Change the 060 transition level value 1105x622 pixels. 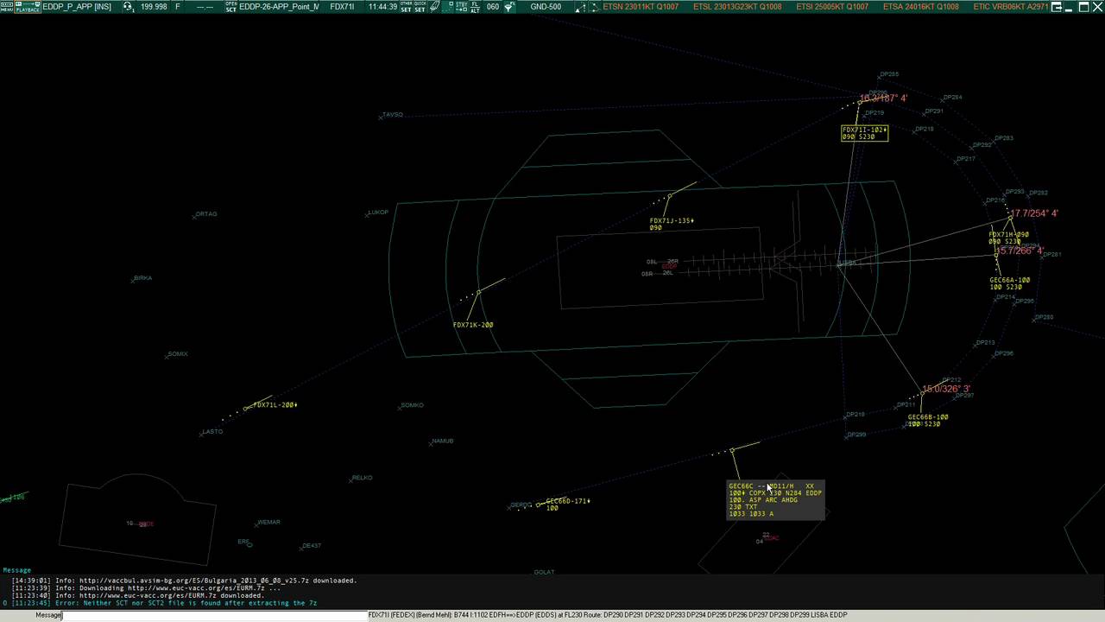[x=492, y=6]
